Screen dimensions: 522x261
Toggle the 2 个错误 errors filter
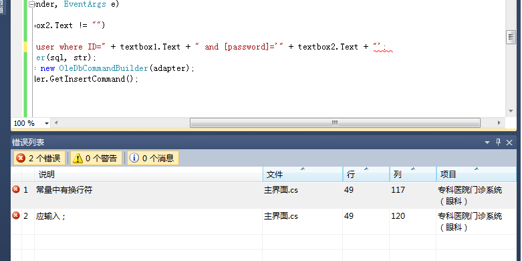tap(39, 158)
